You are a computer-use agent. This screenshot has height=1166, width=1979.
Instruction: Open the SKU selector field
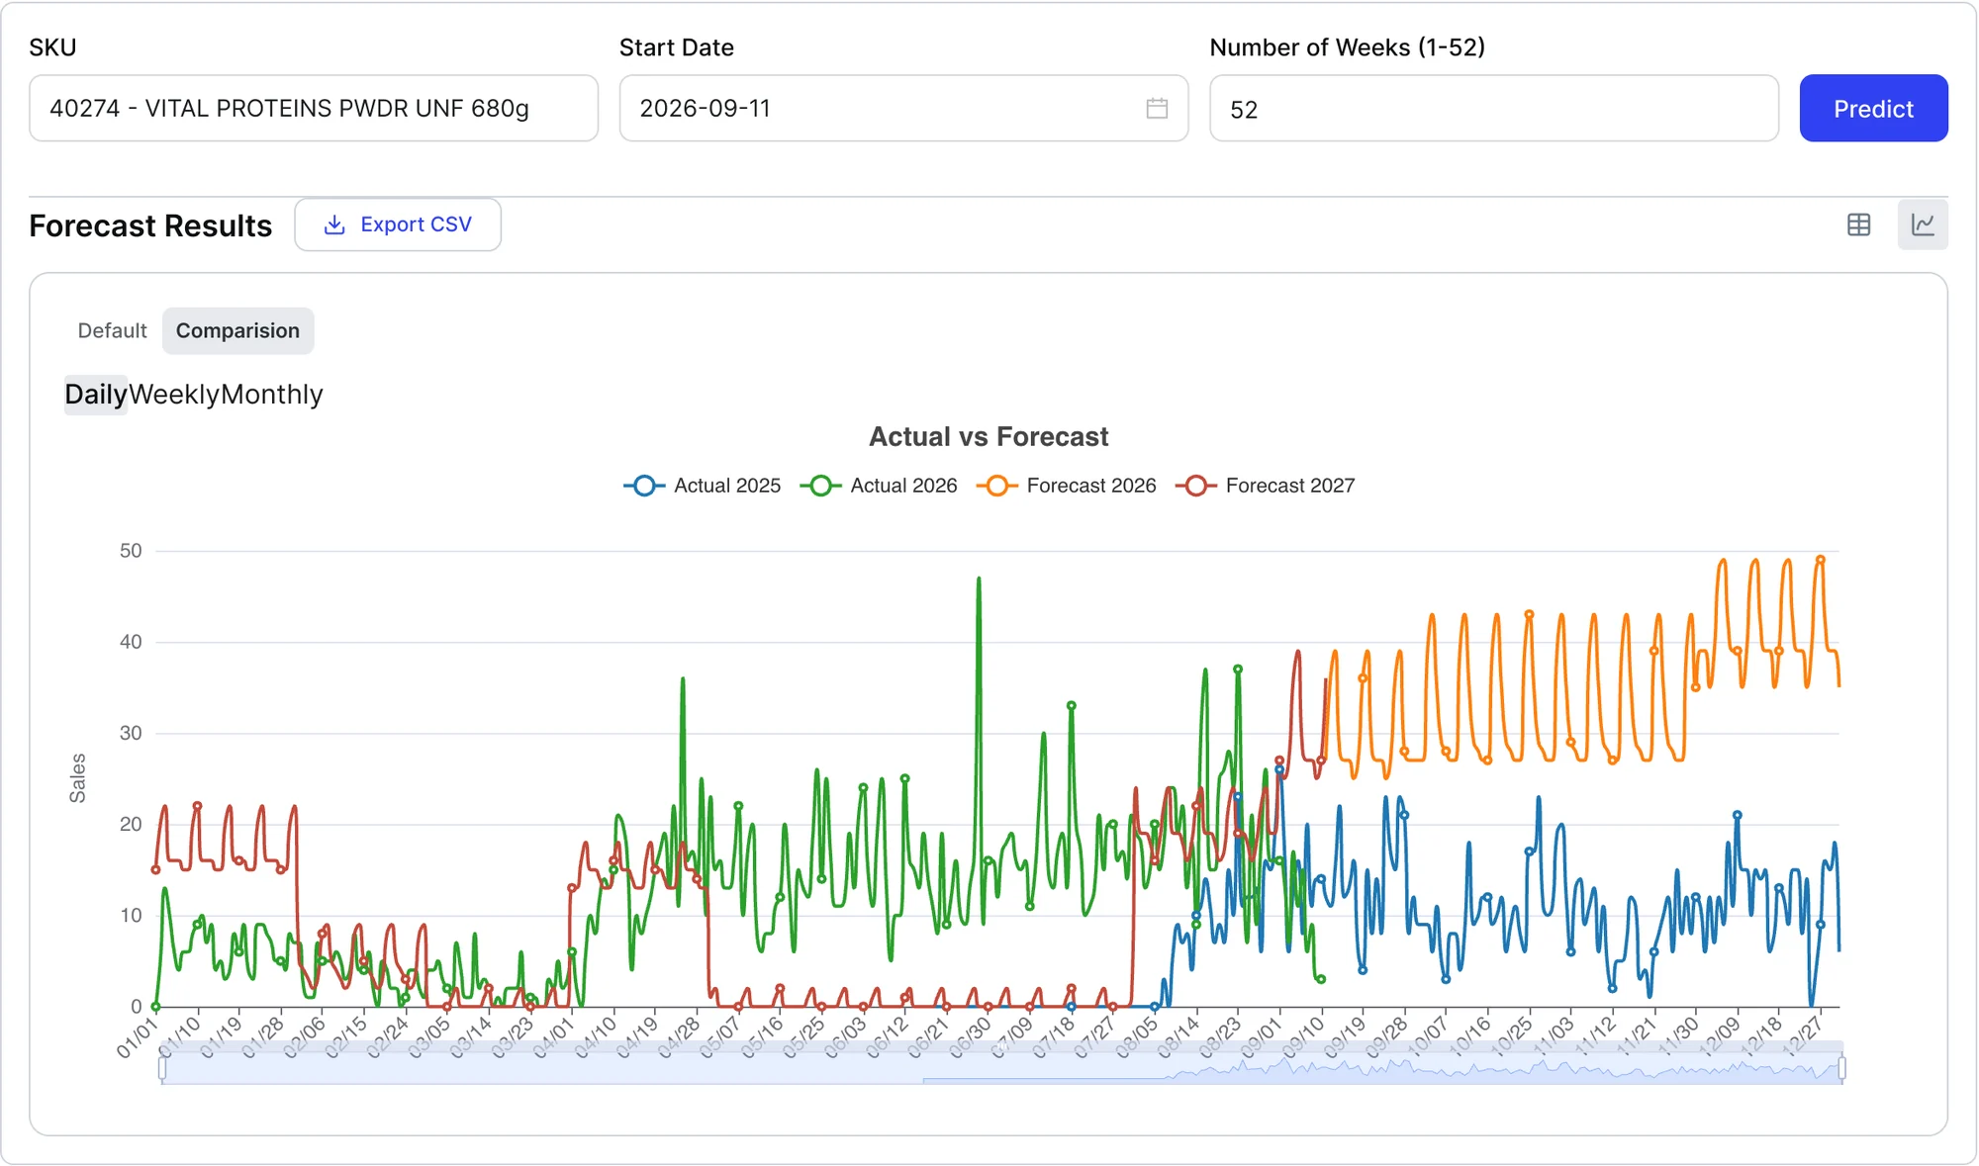(314, 109)
